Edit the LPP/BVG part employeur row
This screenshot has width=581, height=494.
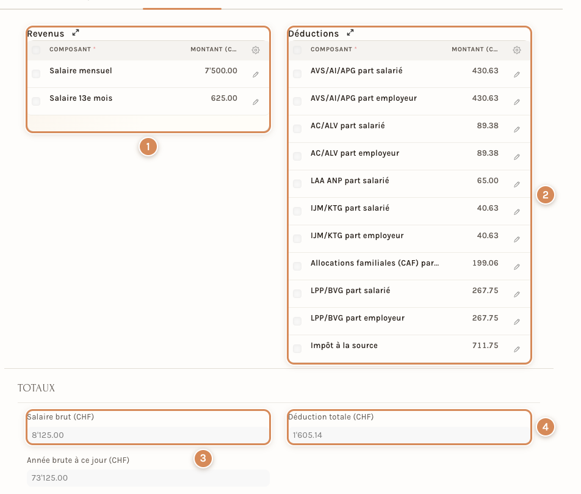coord(517,322)
